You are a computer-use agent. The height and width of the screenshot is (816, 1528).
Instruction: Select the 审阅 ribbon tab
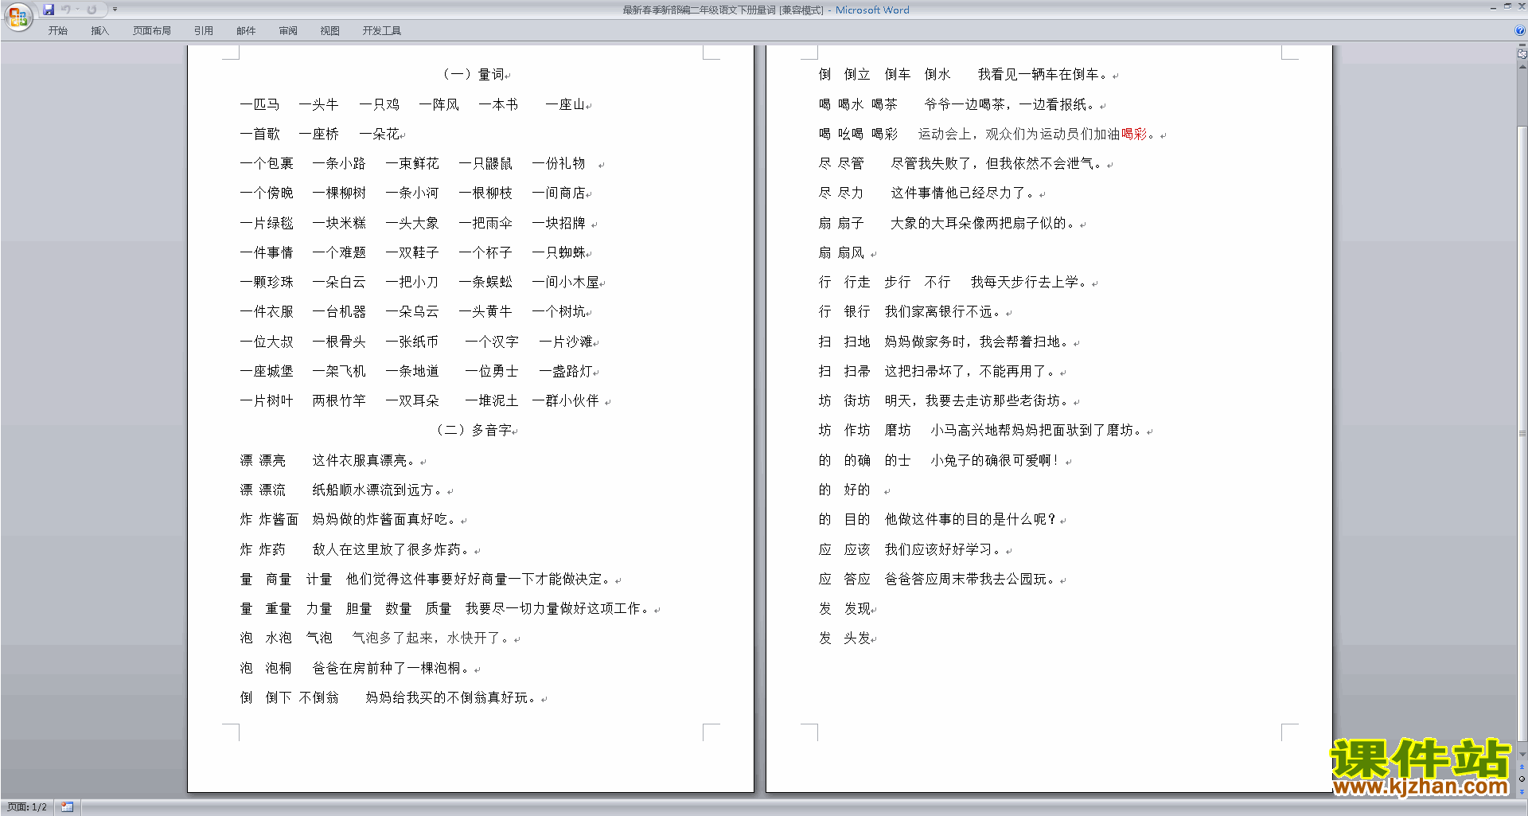coord(288,31)
